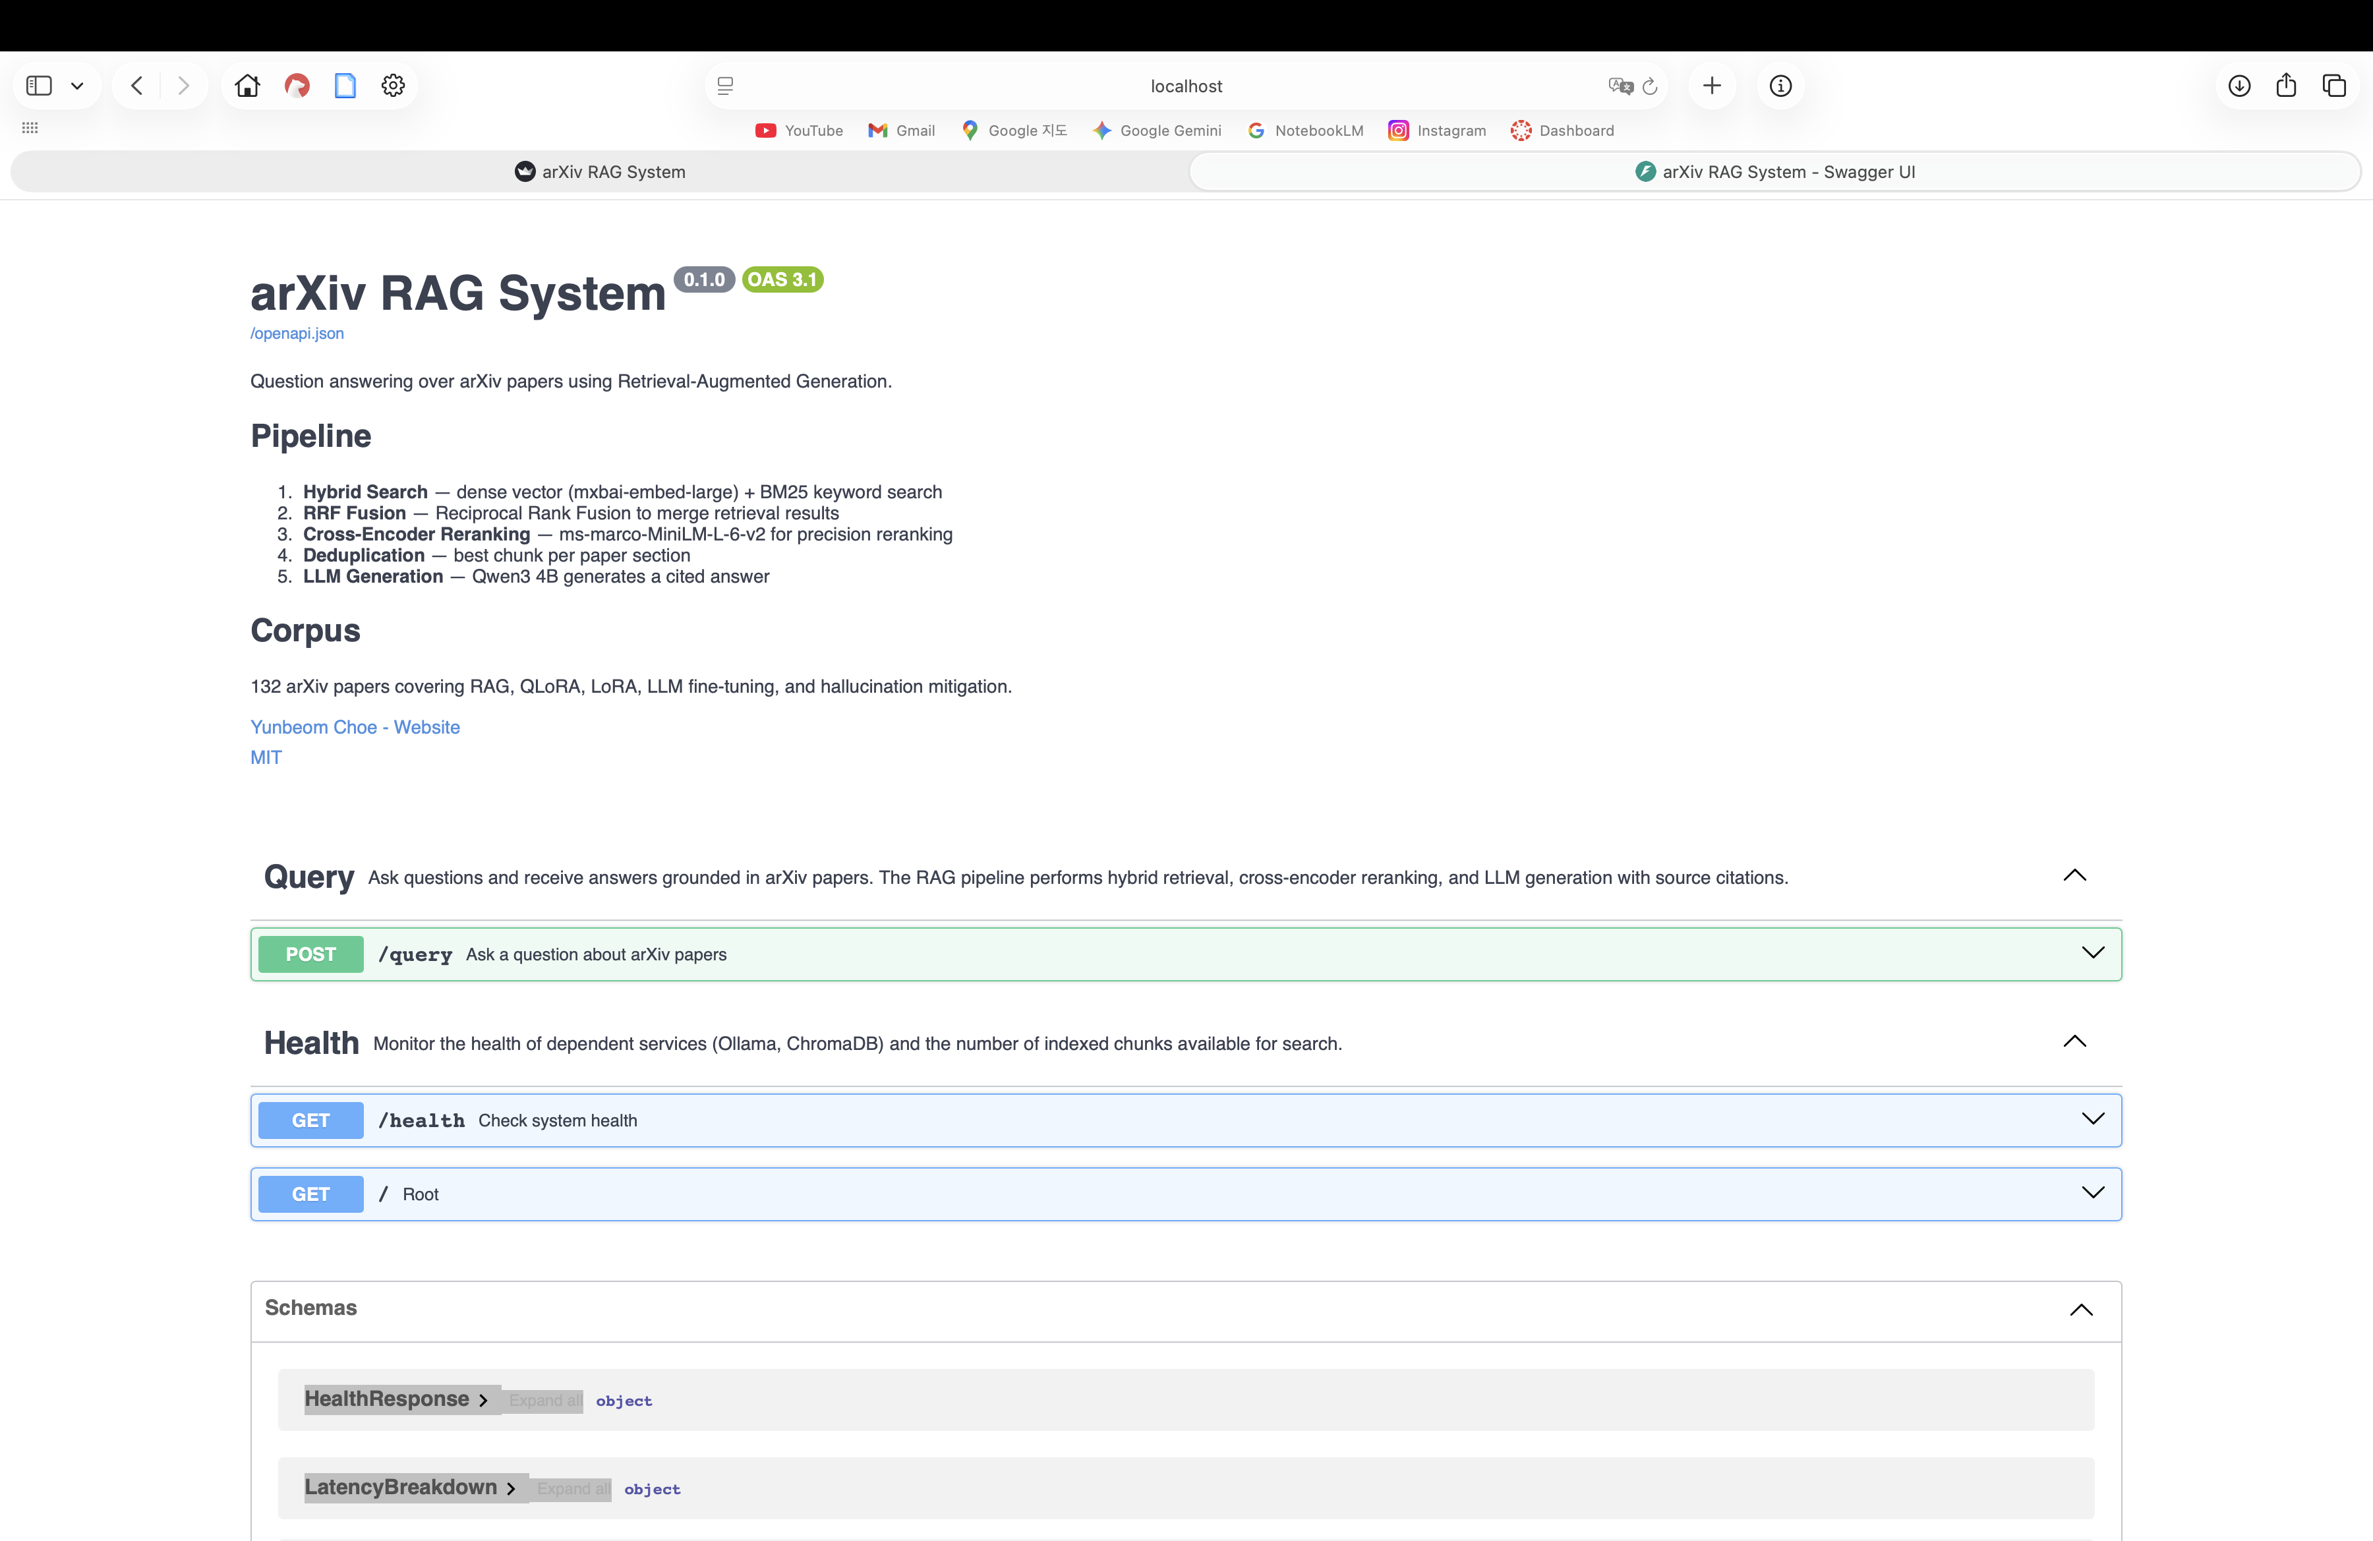
Task: Navigate back using the back arrow
Action: (x=136, y=86)
